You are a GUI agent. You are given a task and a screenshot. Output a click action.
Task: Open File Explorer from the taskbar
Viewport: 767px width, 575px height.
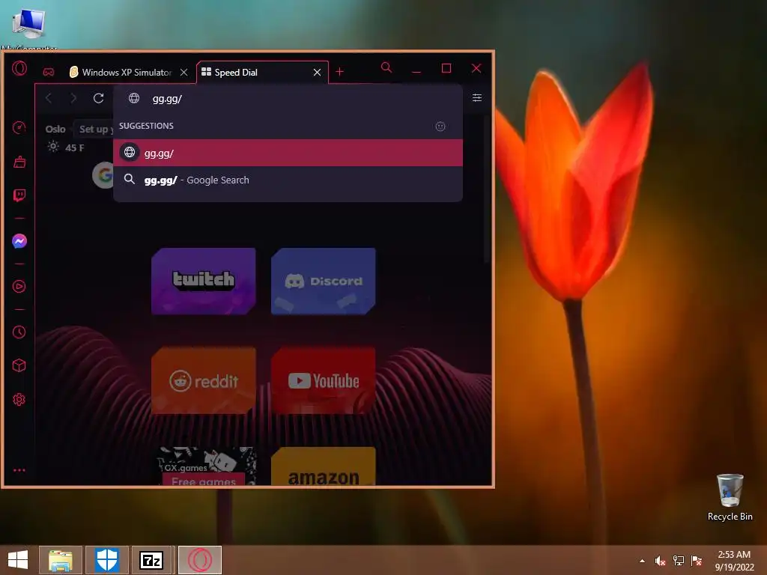[x=61, y=560]
